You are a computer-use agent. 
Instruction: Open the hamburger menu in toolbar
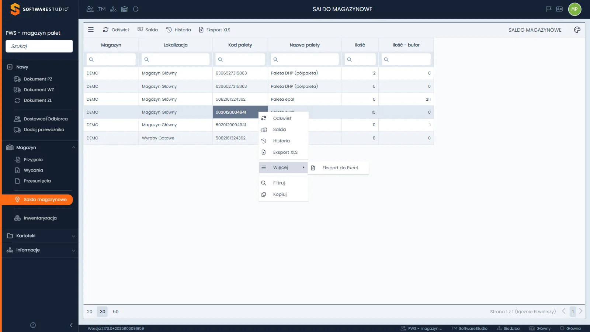(x=91, y=30)
